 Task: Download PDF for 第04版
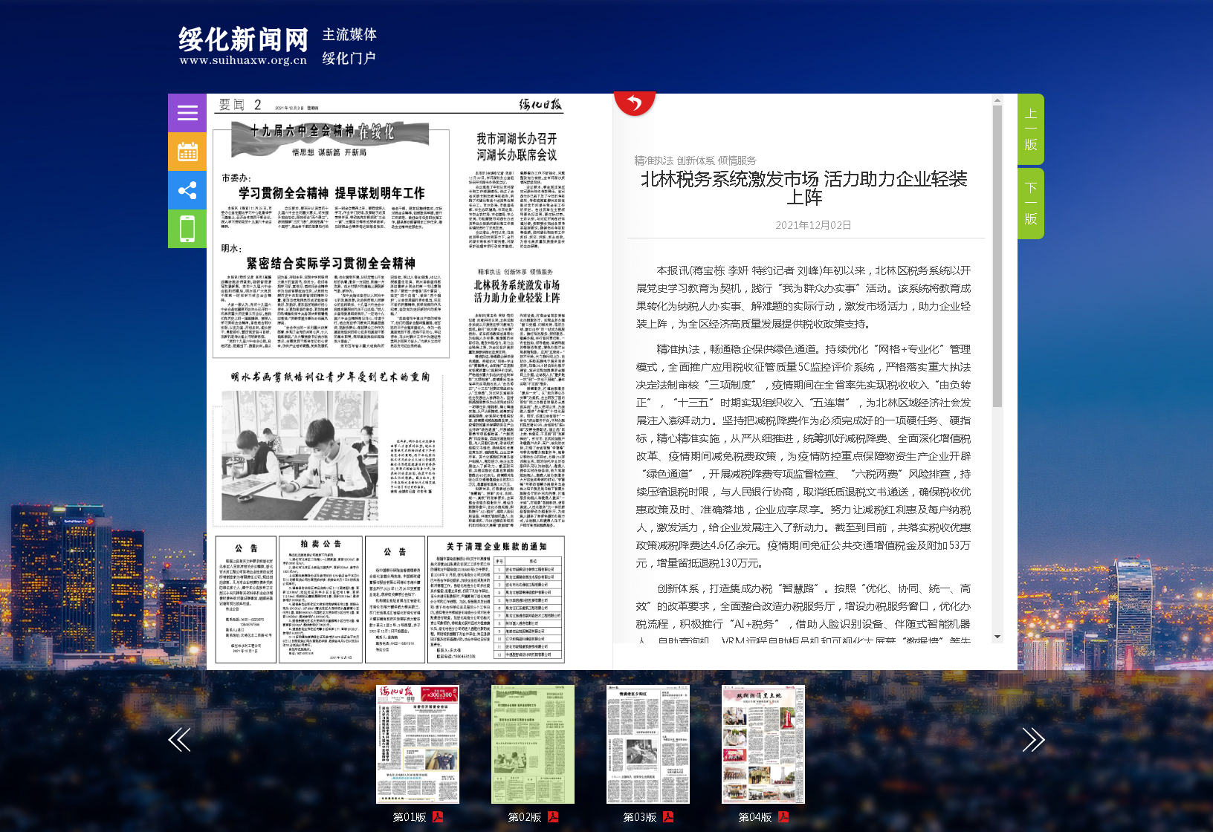pyautogui.click(x=783, y=817)
